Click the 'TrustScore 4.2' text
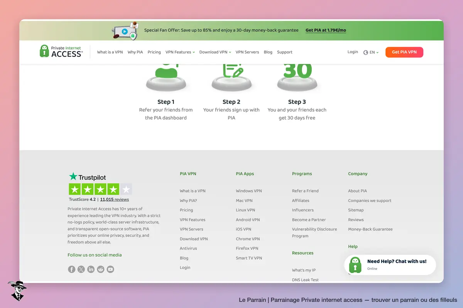The width and height of the screenshot is (463, 308). click(x=82, y=199)
